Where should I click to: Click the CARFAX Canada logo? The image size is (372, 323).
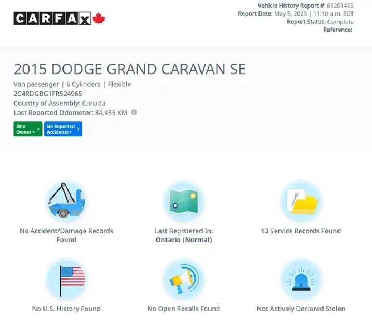(x=59, y=19)
